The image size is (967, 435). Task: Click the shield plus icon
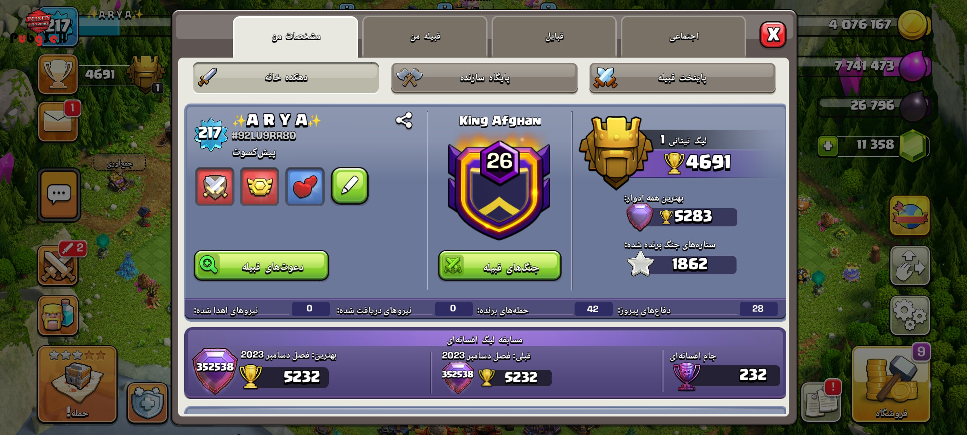147,403
